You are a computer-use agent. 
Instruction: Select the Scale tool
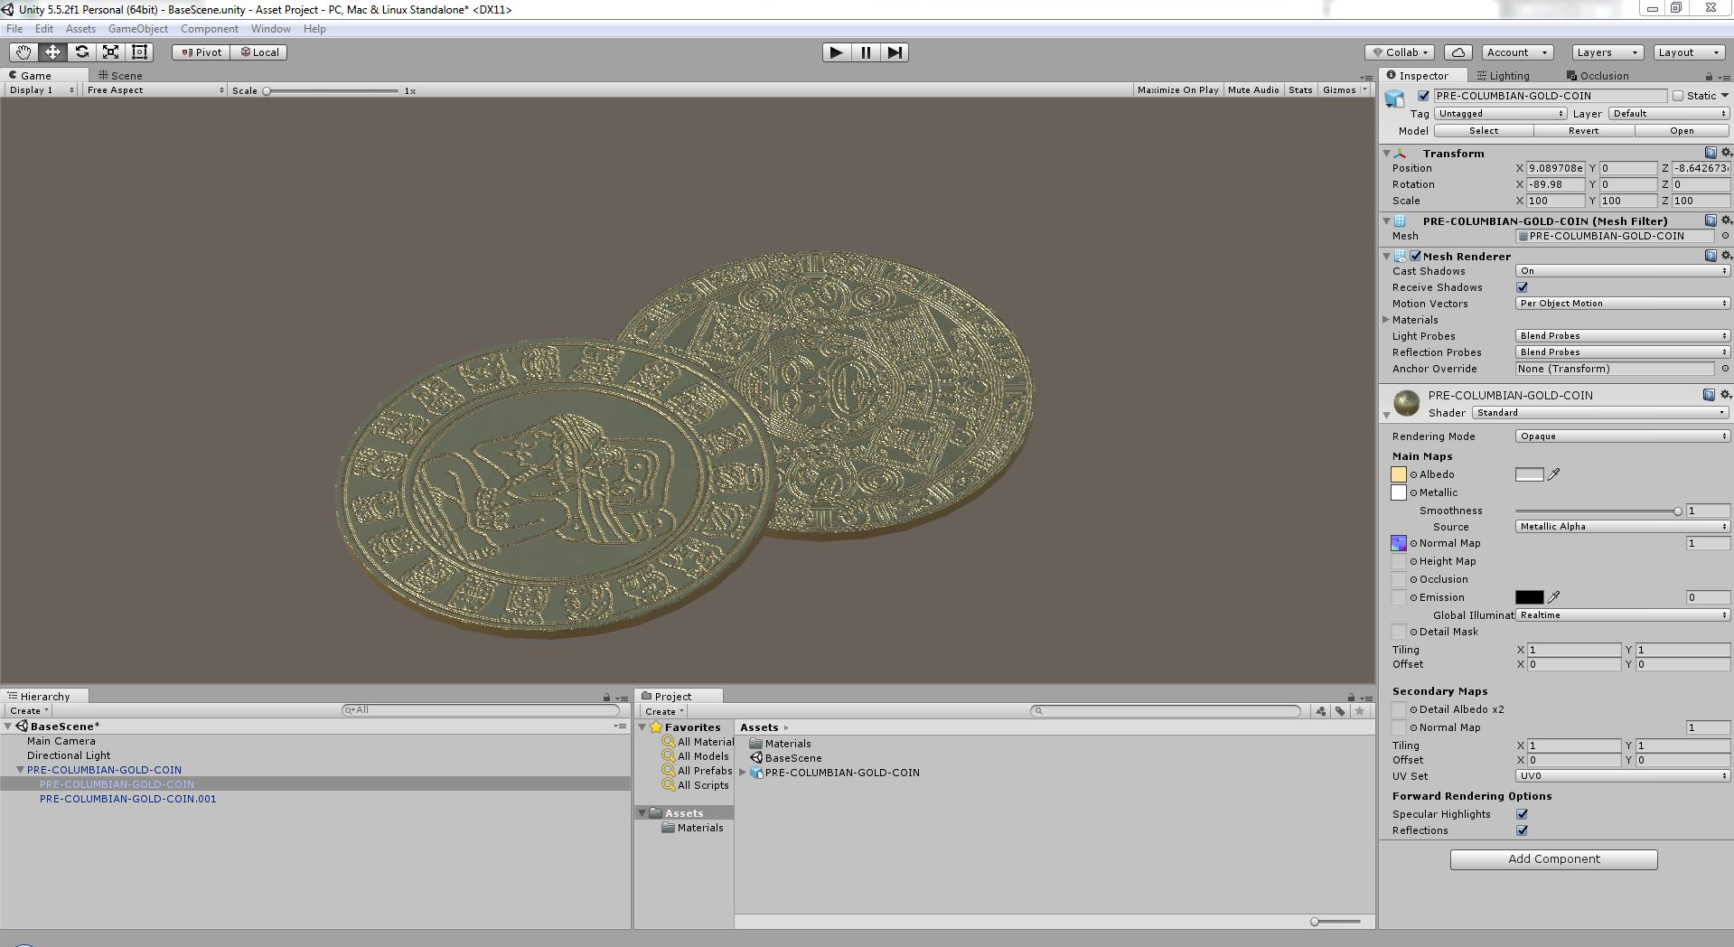tap(110, 52)
